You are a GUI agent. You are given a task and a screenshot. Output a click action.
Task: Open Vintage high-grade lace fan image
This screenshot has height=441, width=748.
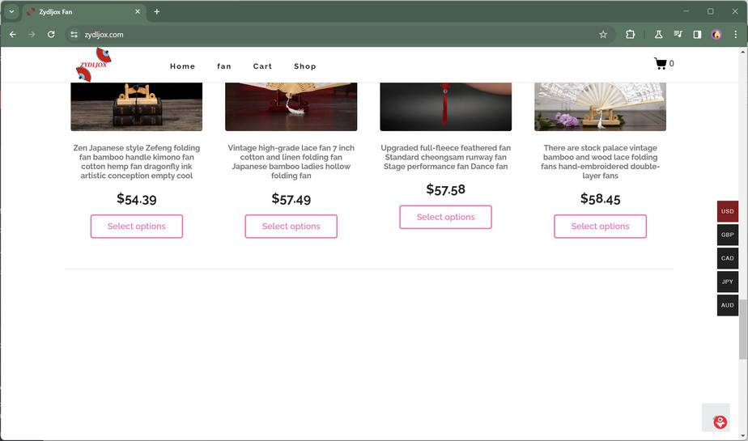[291, 107]
